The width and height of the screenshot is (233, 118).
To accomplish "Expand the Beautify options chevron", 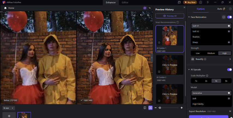I will point(230,59).
